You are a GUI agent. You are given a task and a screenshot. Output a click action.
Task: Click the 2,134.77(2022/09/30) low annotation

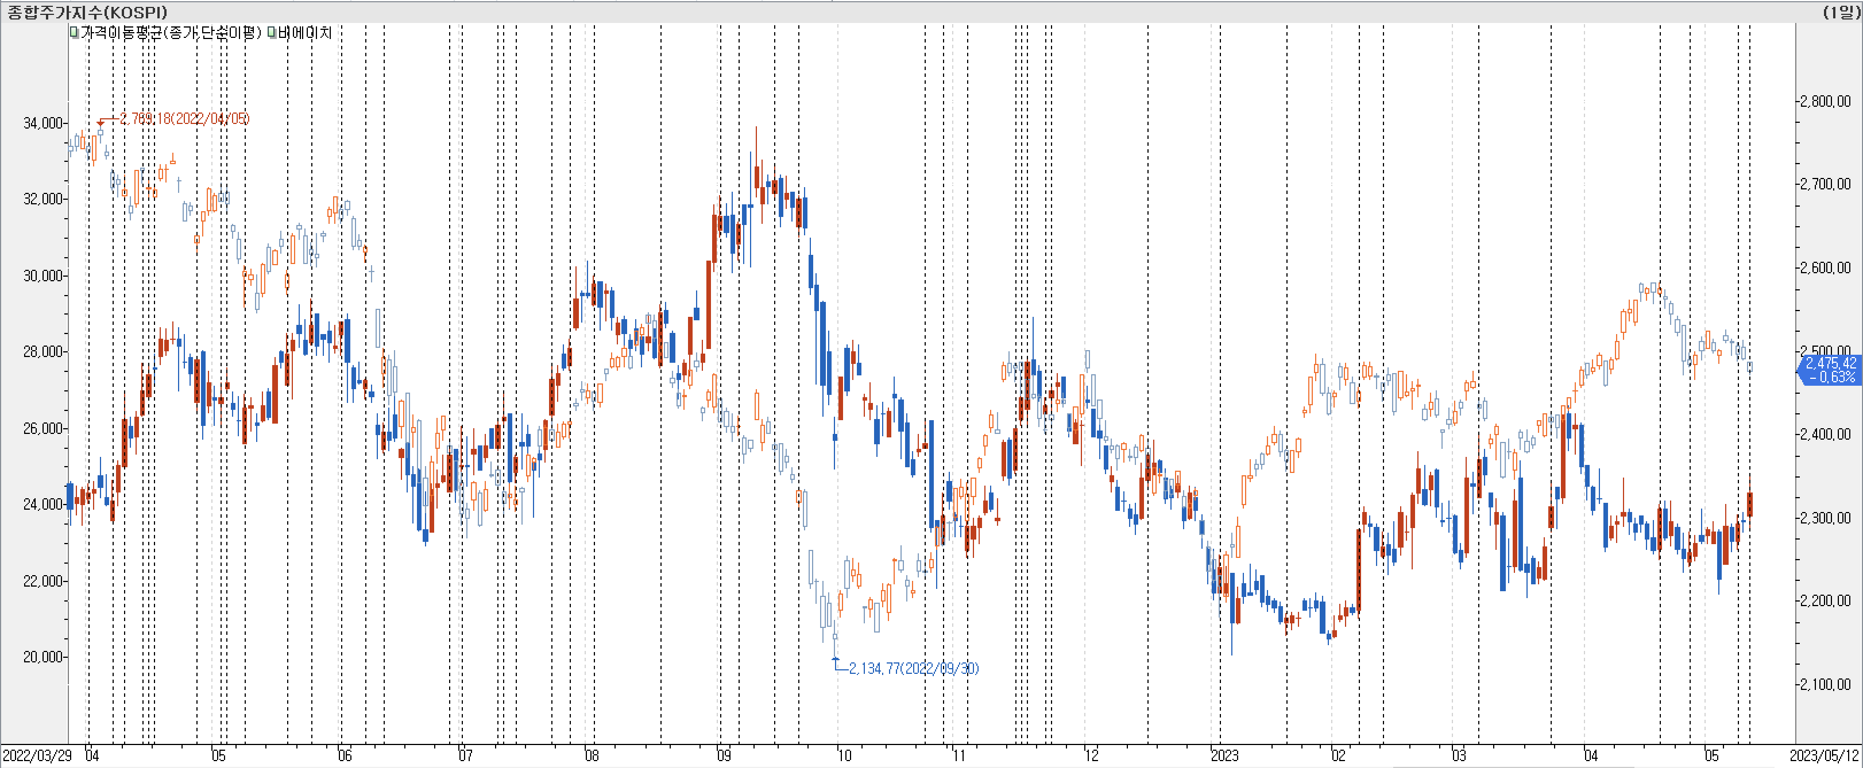[x=914, y=668]
